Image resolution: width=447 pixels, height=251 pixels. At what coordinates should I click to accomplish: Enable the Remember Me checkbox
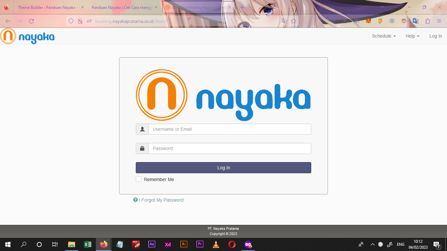(x=139, y=179)
